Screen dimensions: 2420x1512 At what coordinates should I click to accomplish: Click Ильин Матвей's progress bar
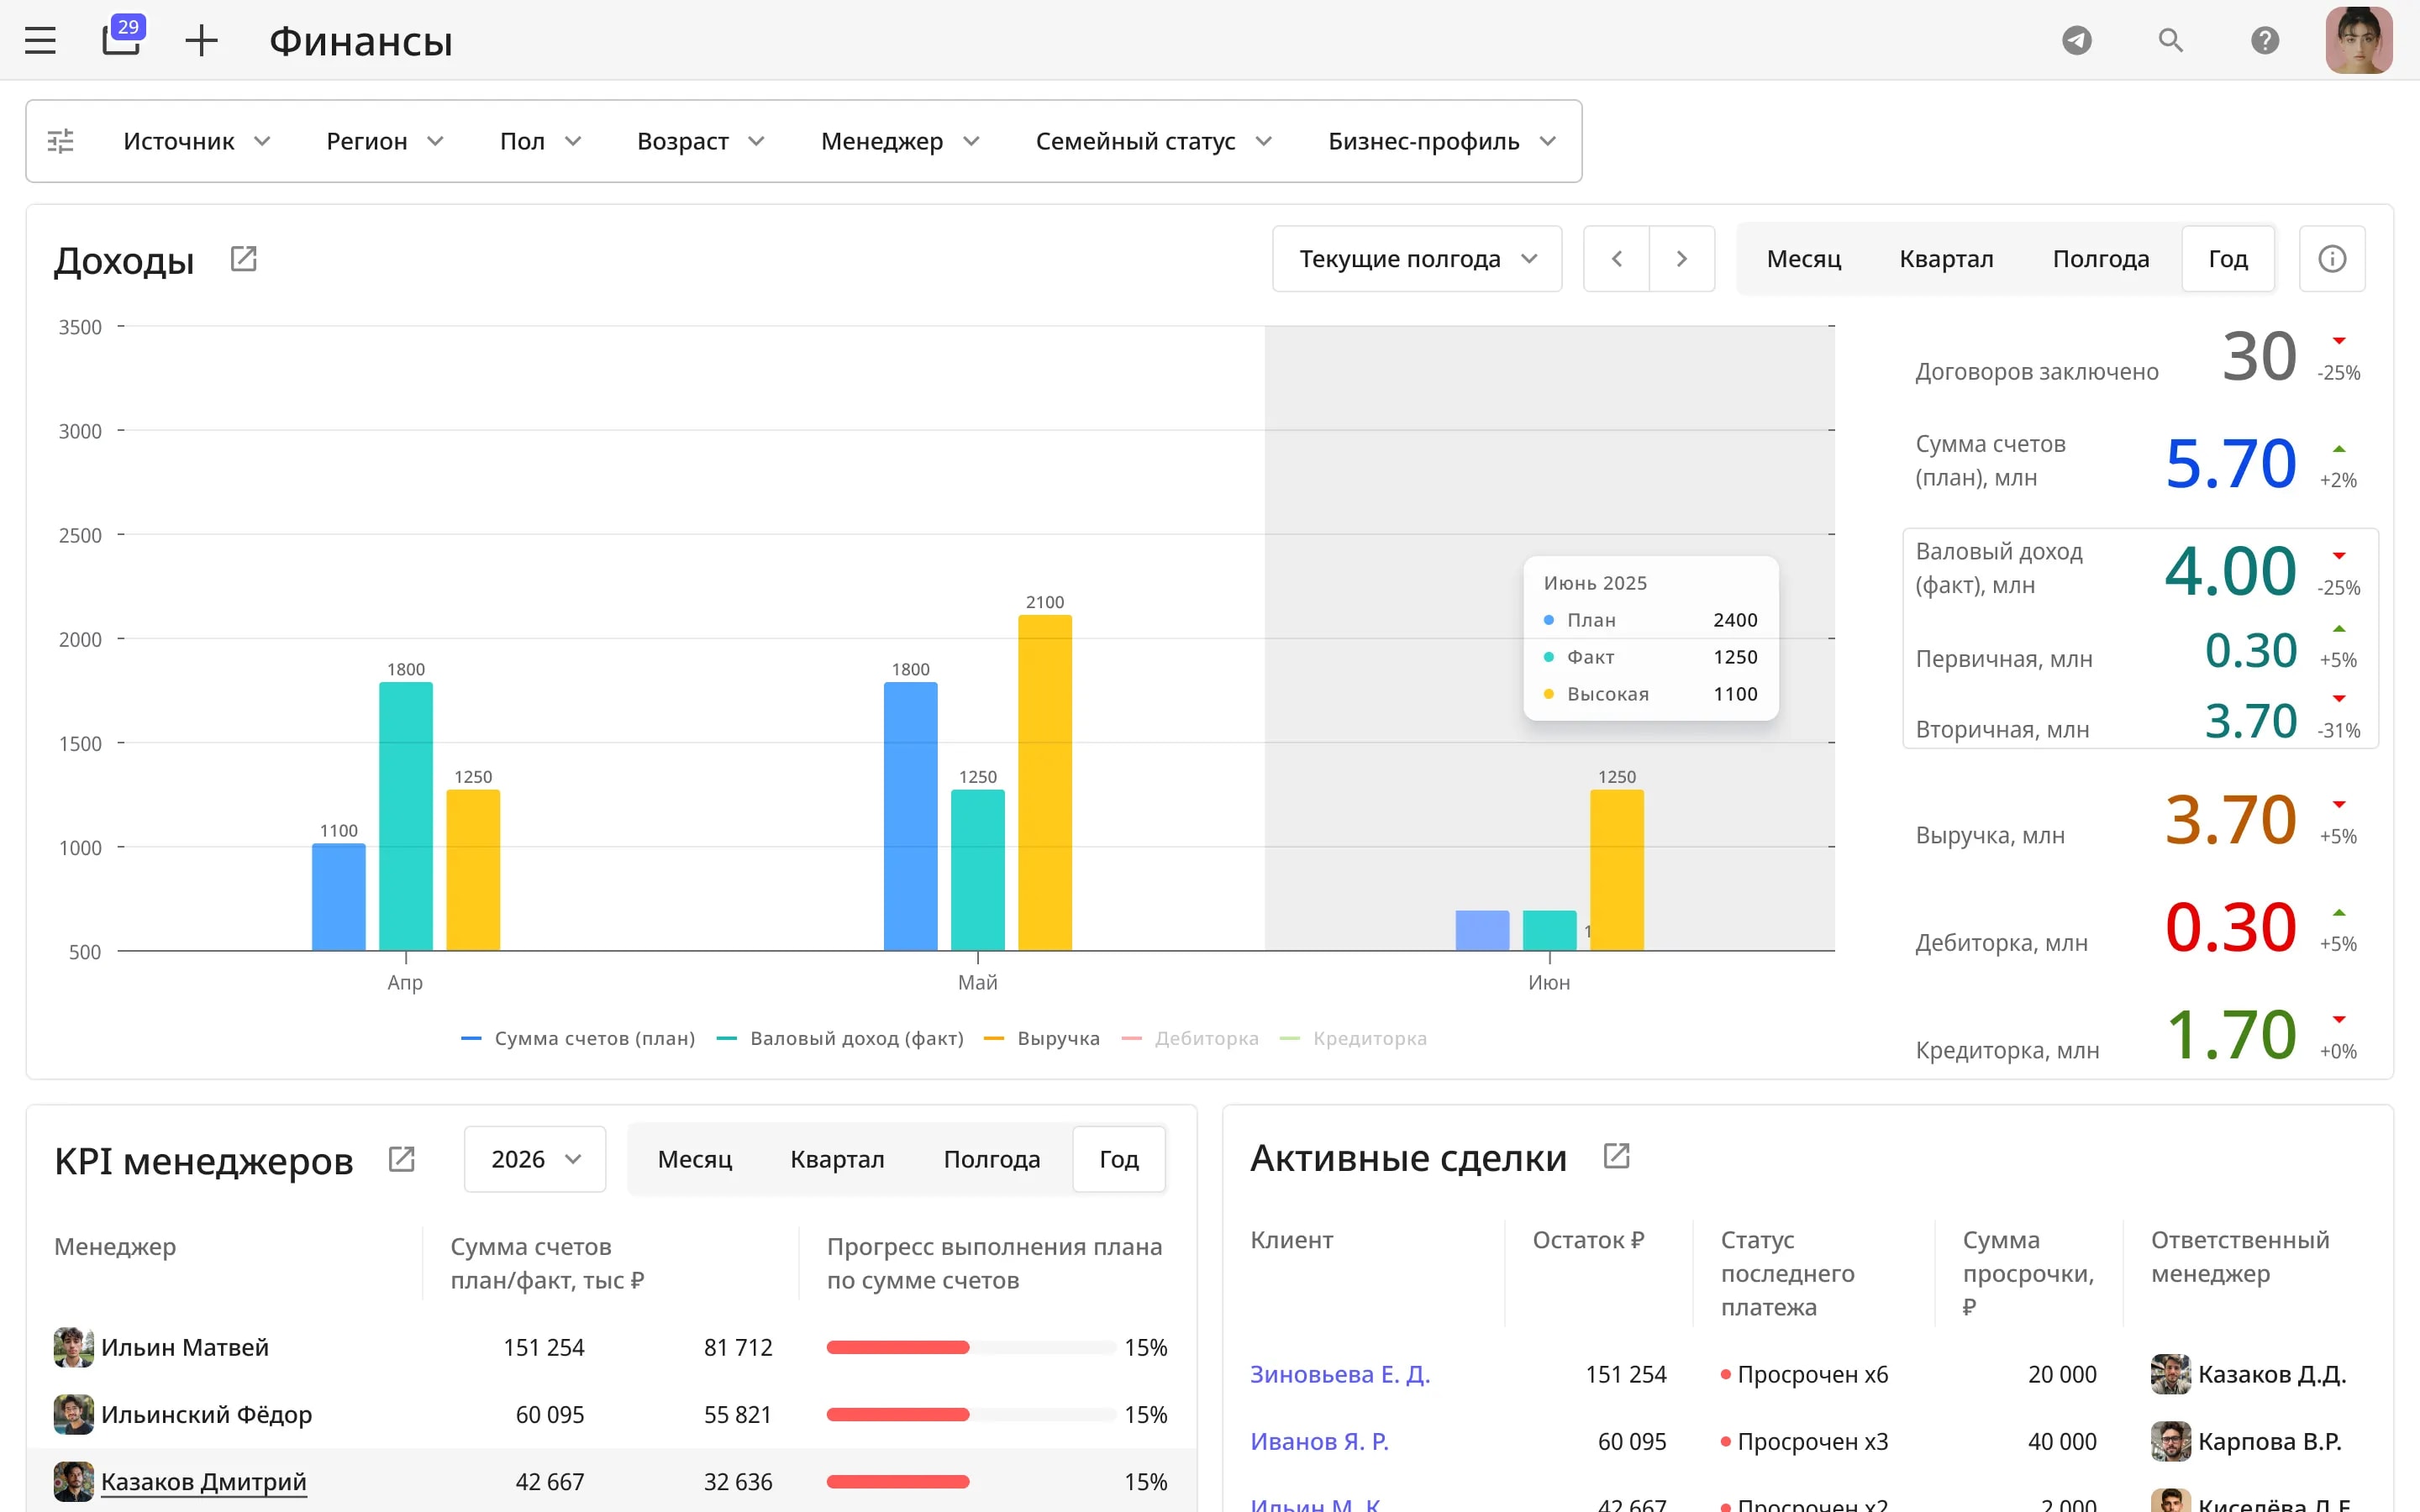tap(970, 1347)
